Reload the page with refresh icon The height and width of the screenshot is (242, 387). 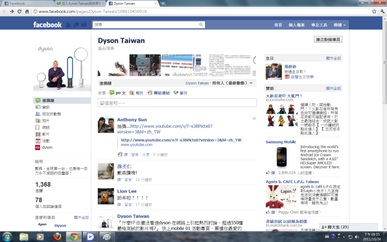19,11
